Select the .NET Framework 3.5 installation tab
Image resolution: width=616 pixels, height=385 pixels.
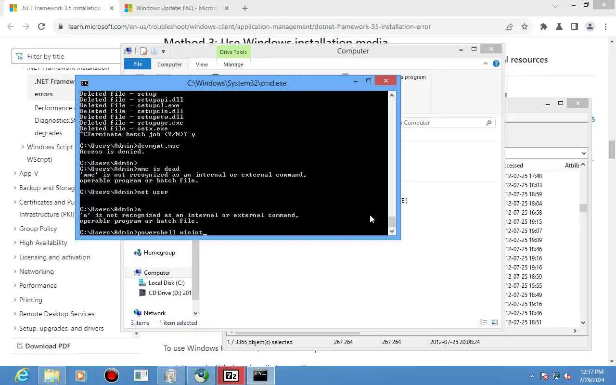(61, 8)
